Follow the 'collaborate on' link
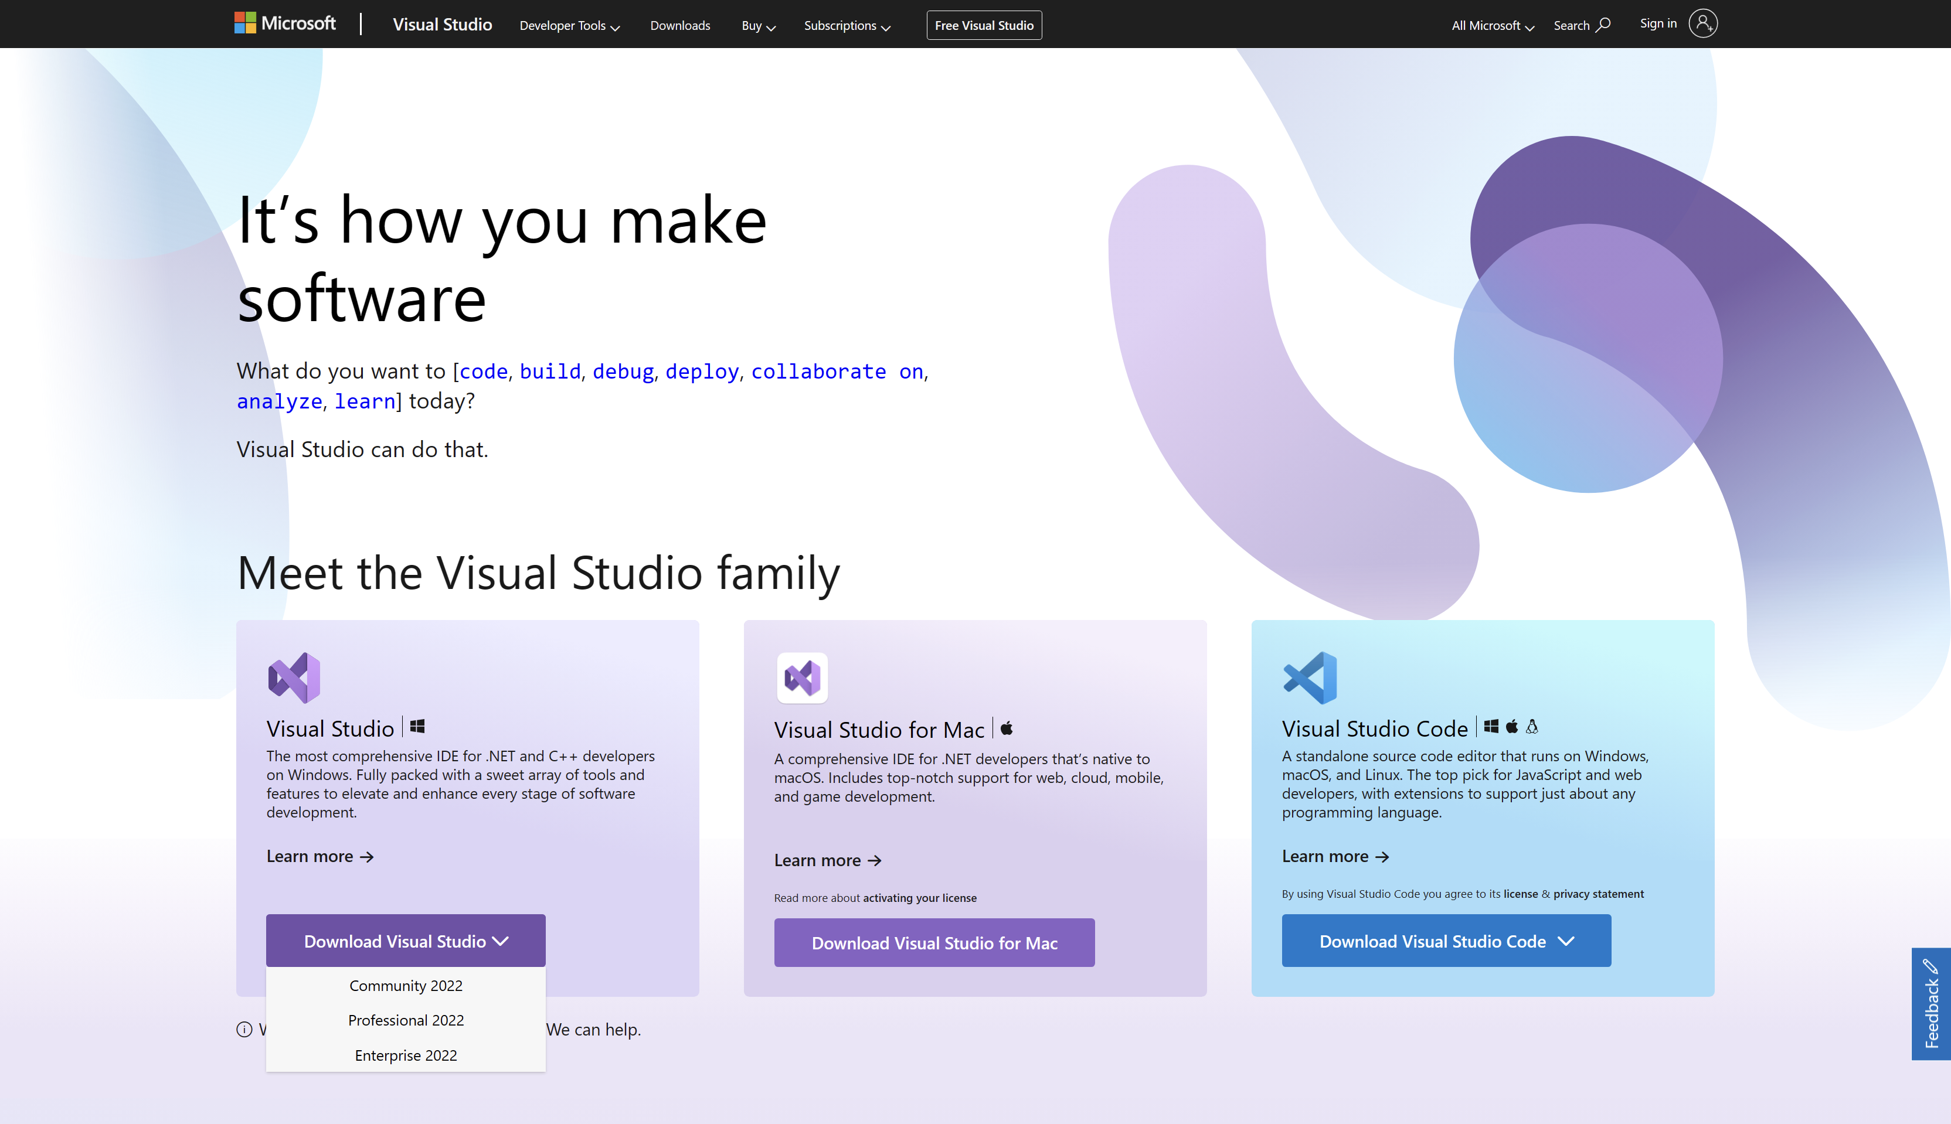 point(837,372)
